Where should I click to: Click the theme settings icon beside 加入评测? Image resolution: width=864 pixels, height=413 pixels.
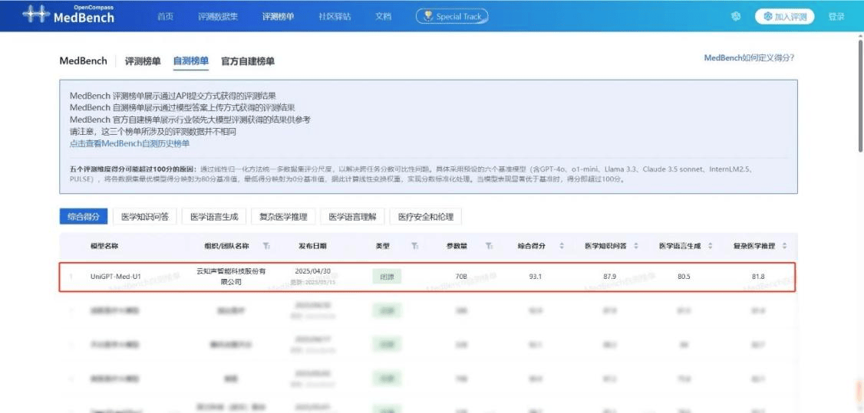click(x=736, y=16)
